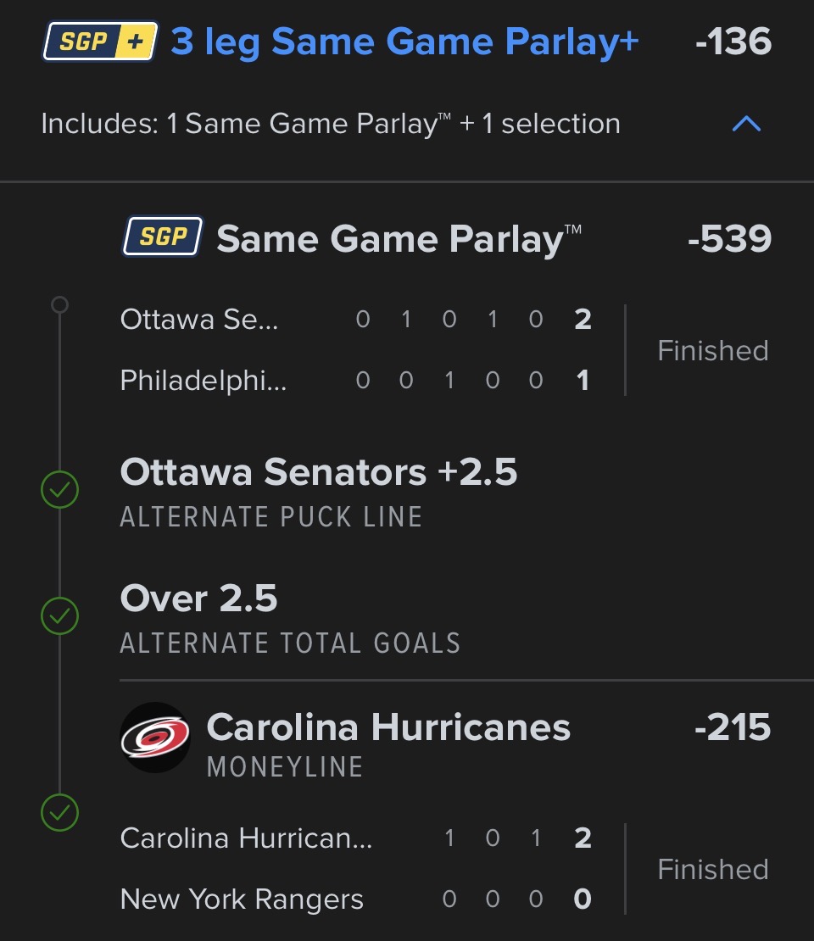Click the SGP+ badge icon
The image size is (814, 941).
point(99,42)
